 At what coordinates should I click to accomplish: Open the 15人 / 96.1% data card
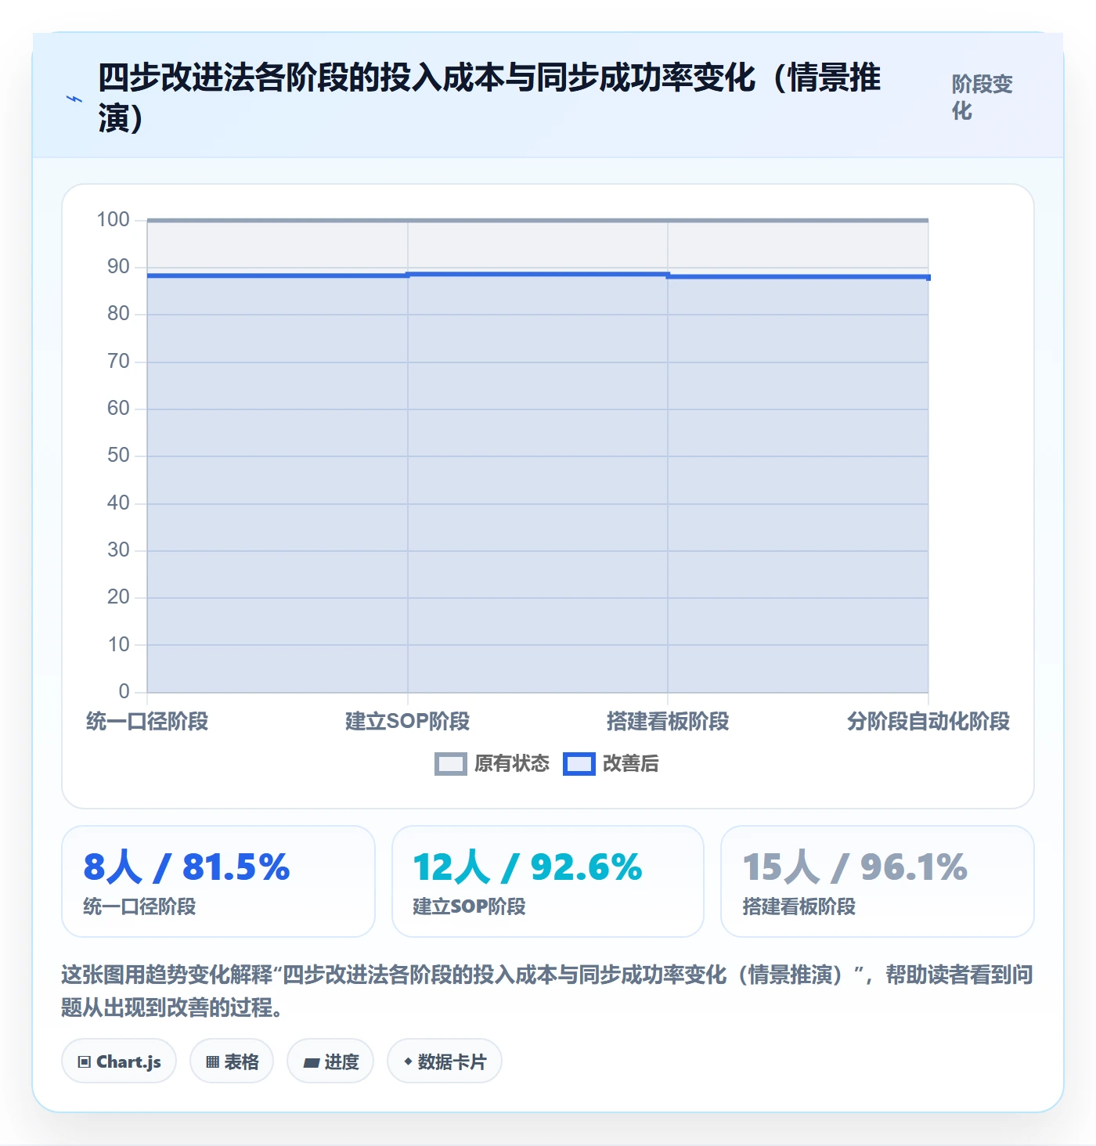point(878,881)
